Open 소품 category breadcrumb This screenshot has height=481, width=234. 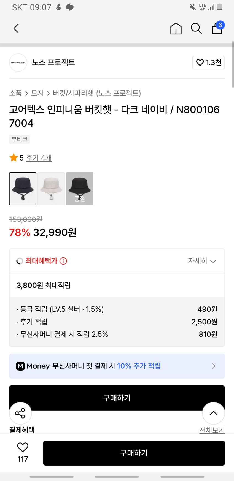click(15, 93)
